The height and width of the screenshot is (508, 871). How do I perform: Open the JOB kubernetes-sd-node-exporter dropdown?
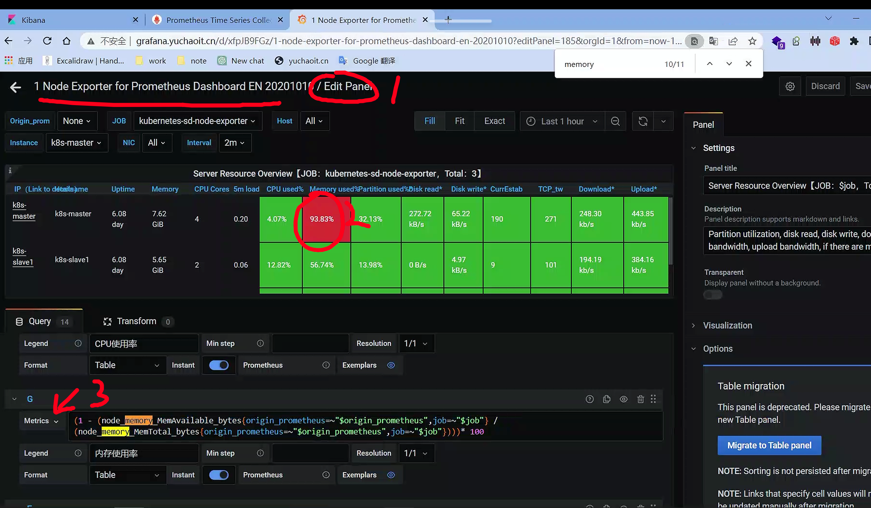(x=197, y=121)
